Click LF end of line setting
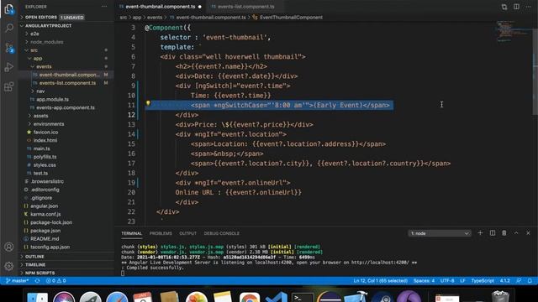This screenshot has width=538, height=302. 462,281
